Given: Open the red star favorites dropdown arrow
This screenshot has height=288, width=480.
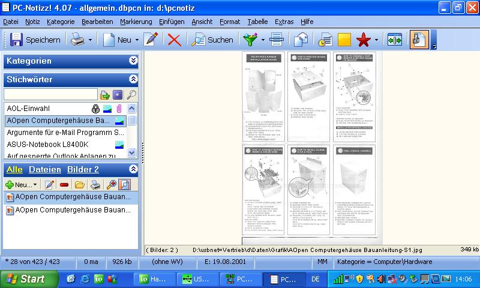Looking at the screenshot, I should coord(376,40).
